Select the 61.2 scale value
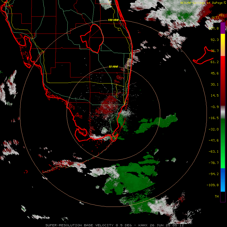Screen dimensions: 227x227 [x=215, y=62]
